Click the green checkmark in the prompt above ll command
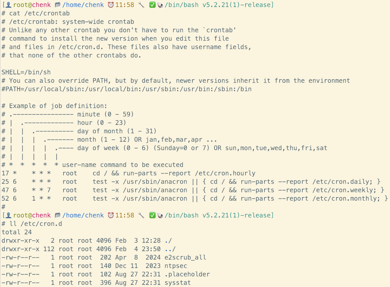The width and height of the screenshot is (390, 287). tap(152, 215)
